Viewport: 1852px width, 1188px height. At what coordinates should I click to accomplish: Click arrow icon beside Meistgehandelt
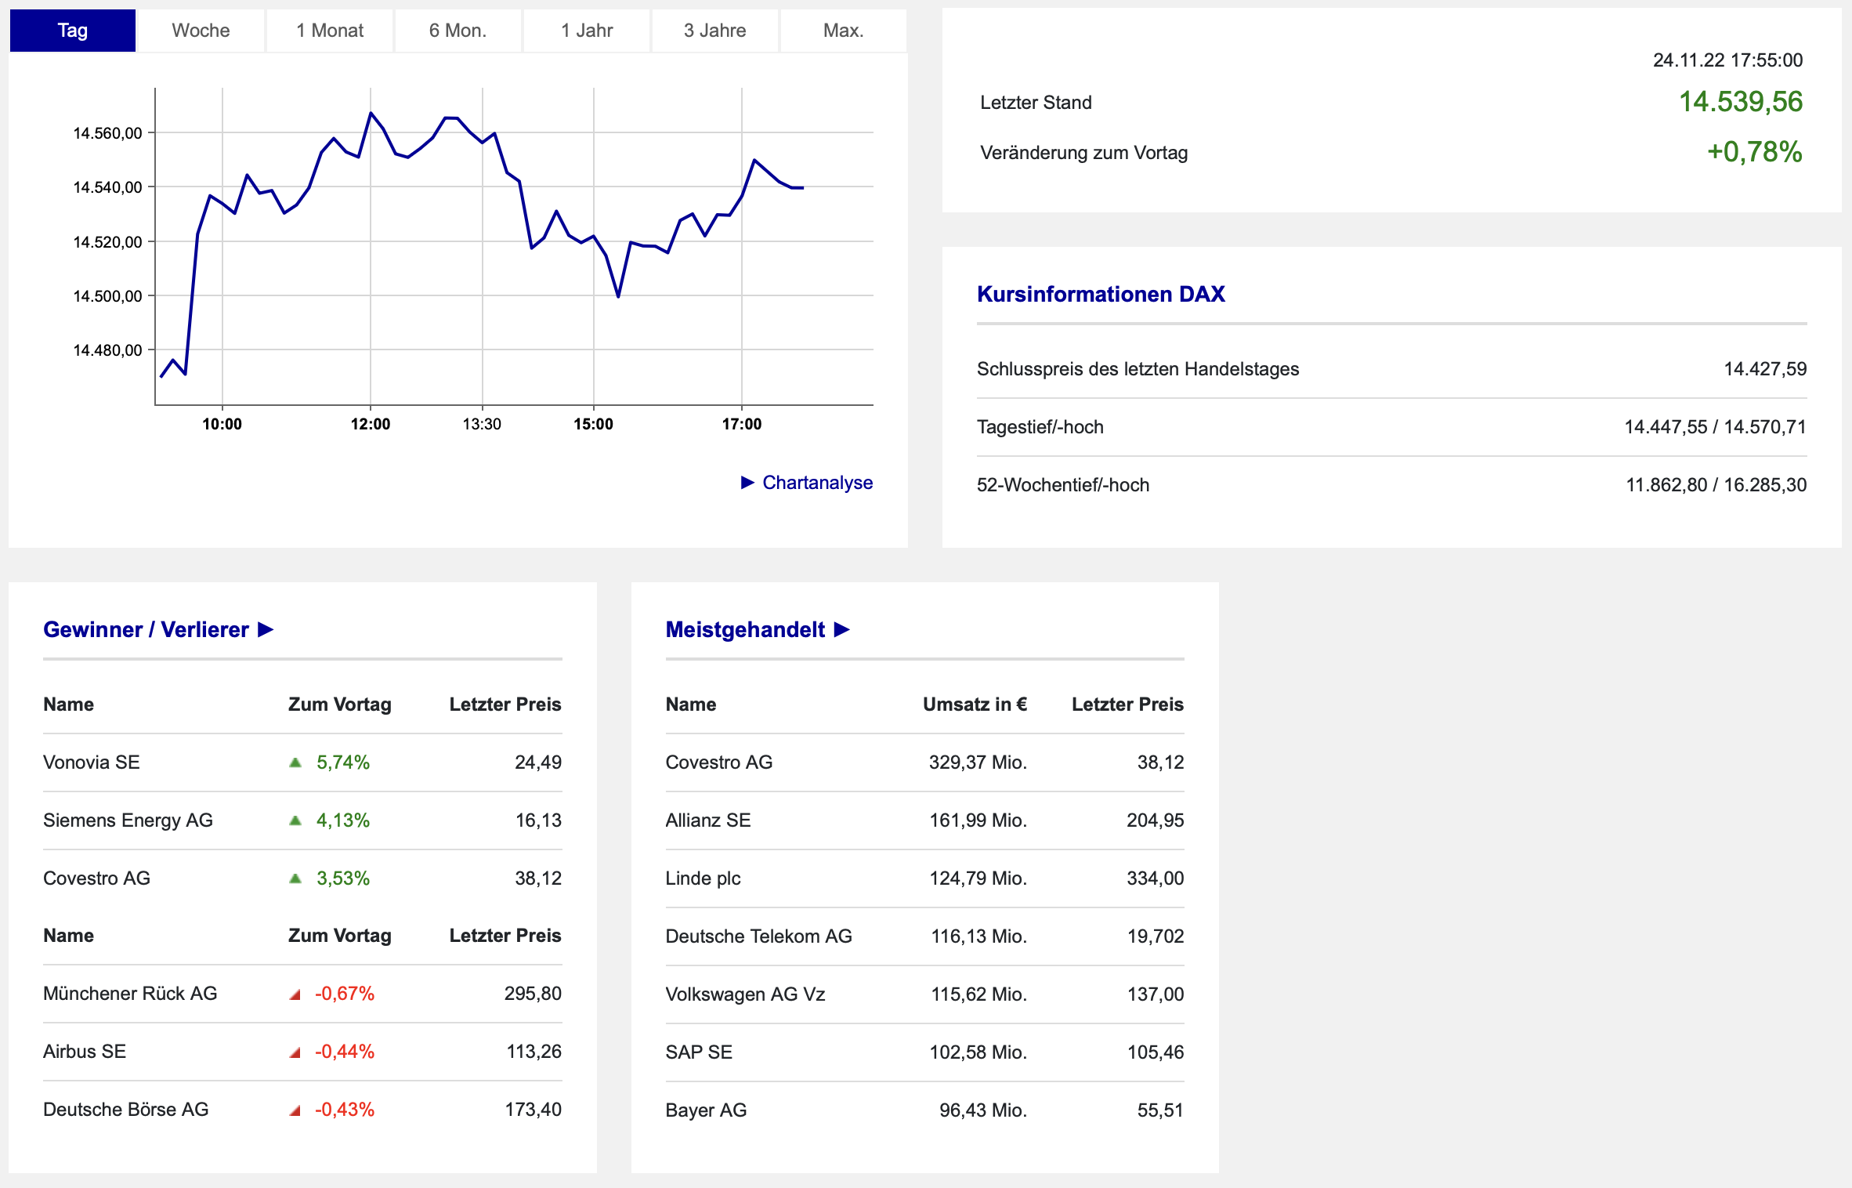pos(842,629)
